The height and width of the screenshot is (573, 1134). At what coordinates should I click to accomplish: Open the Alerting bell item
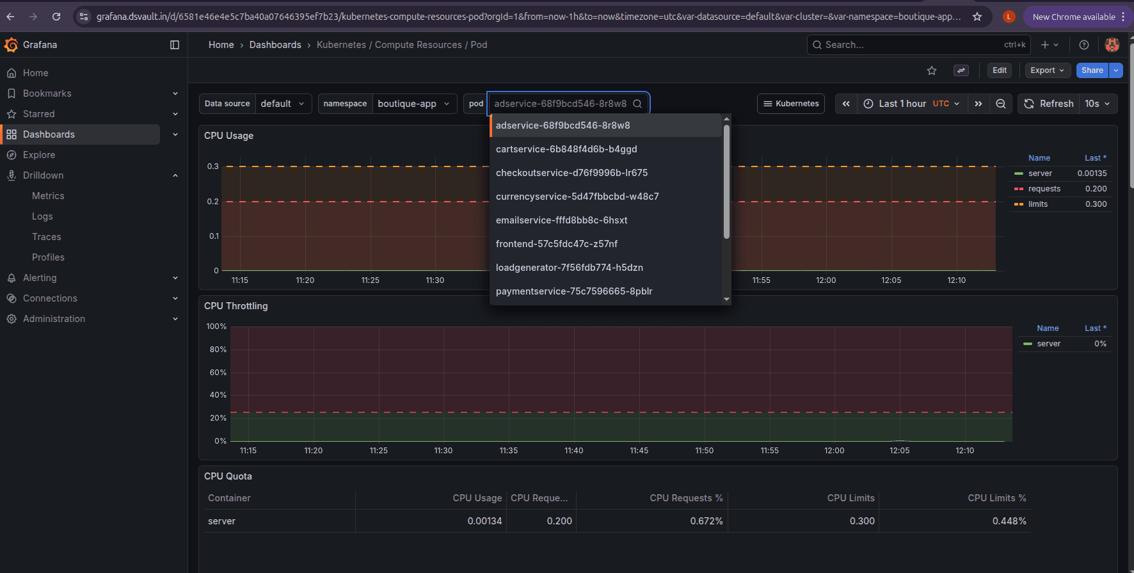pos(40,278)
